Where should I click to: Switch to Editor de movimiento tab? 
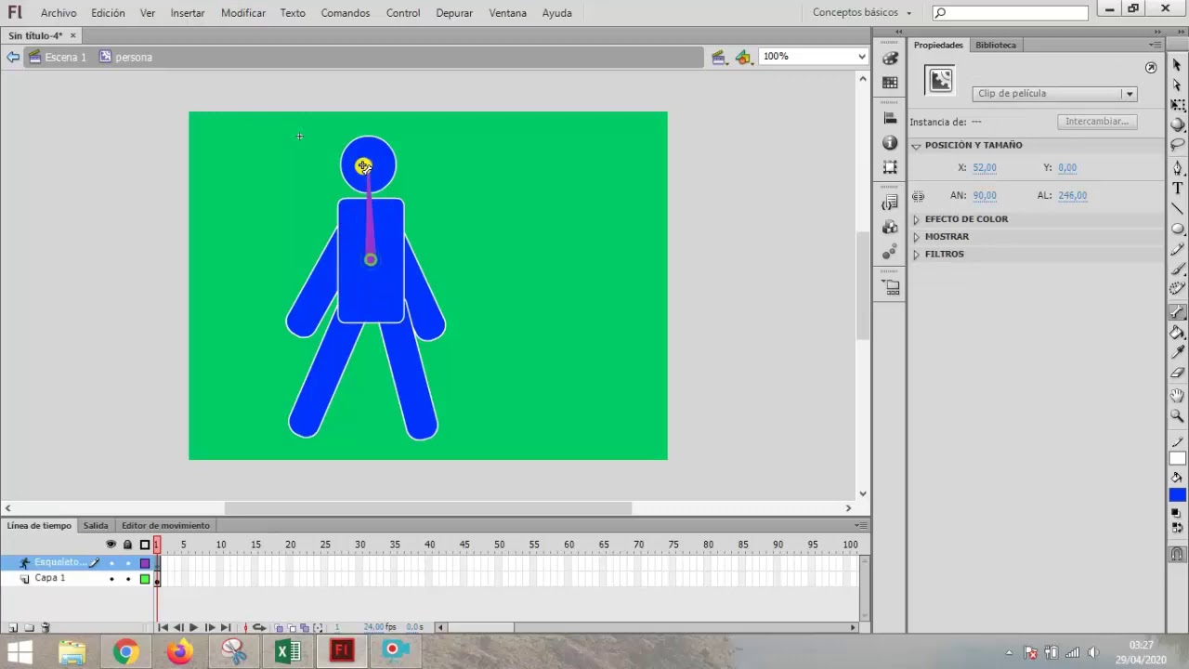165,526
